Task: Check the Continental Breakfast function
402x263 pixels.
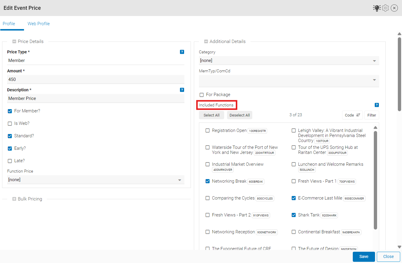Action: [293, 232]
